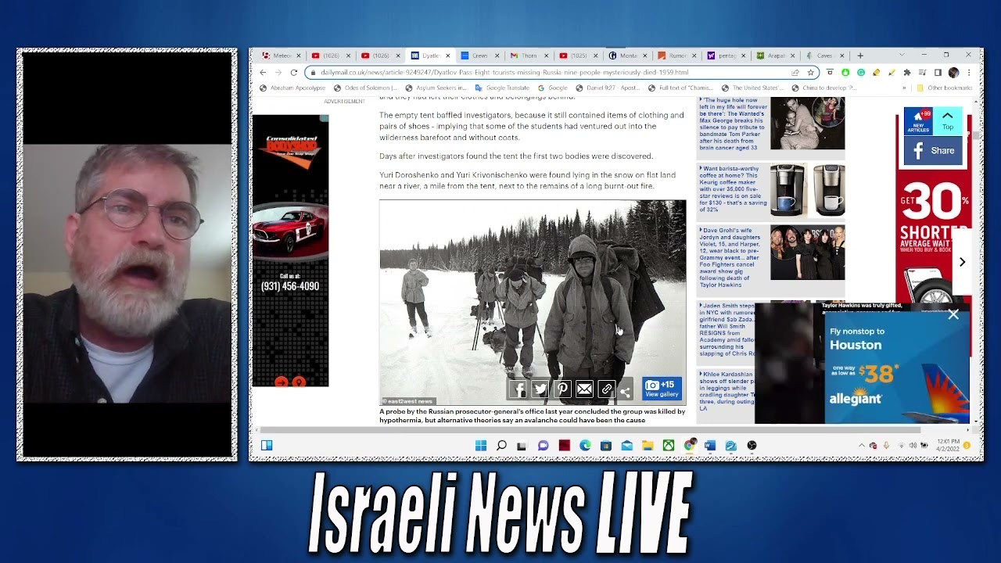Copy the link with the chain icon
Viewport: 1001px width, 563px height.
(606, 389)
